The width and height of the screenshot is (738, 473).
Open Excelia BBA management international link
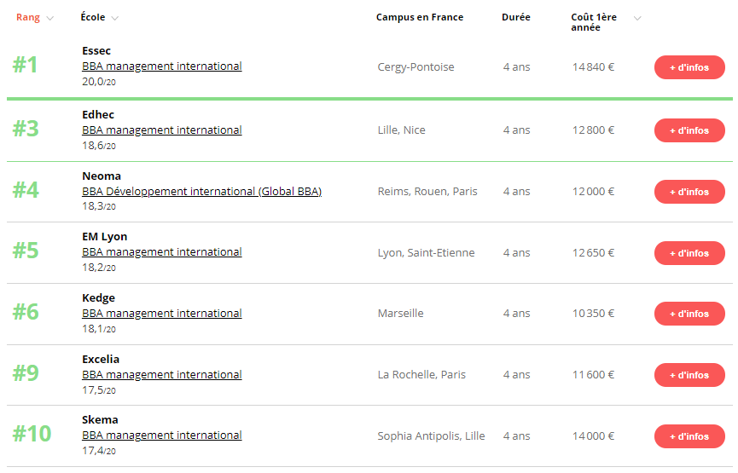[162, 375]
